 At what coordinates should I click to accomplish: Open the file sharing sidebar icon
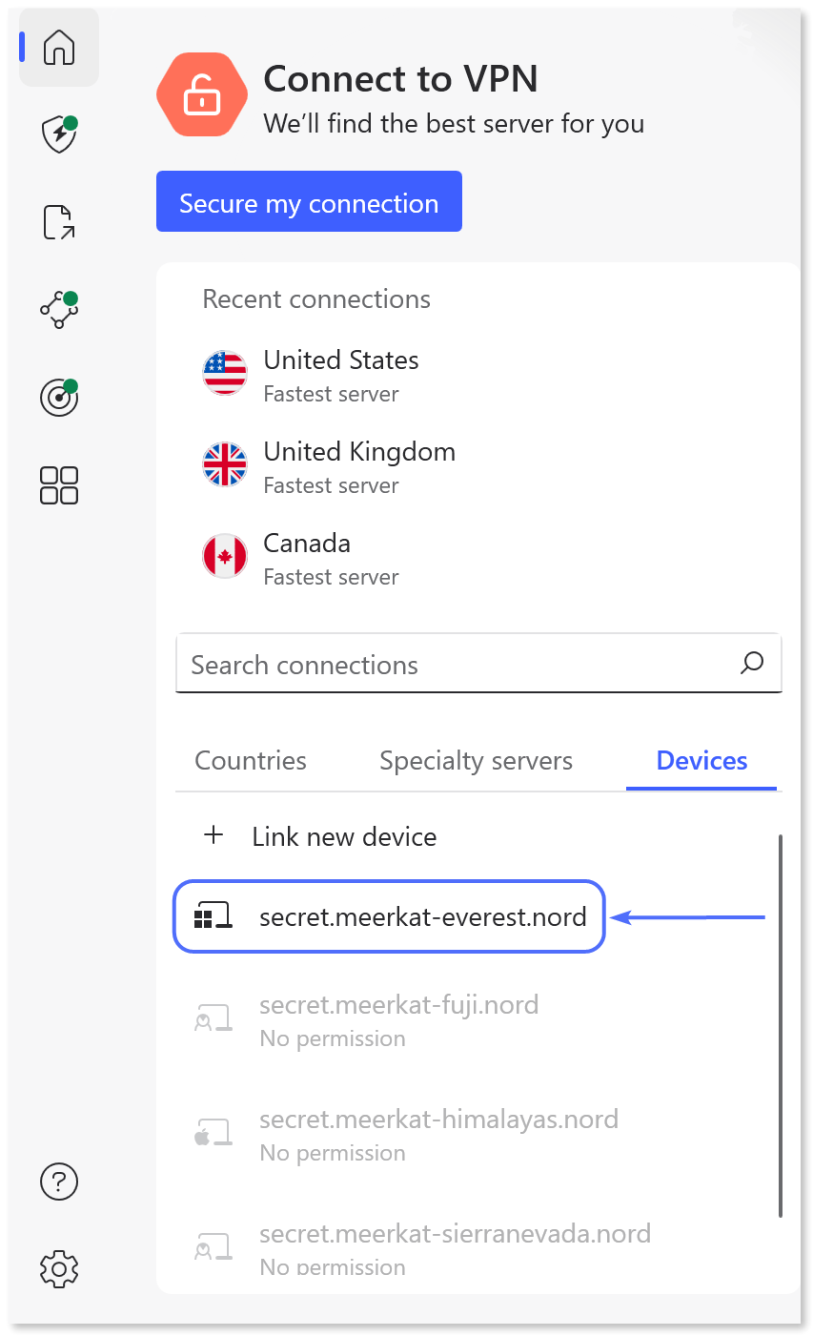click(x=58, y=221)
